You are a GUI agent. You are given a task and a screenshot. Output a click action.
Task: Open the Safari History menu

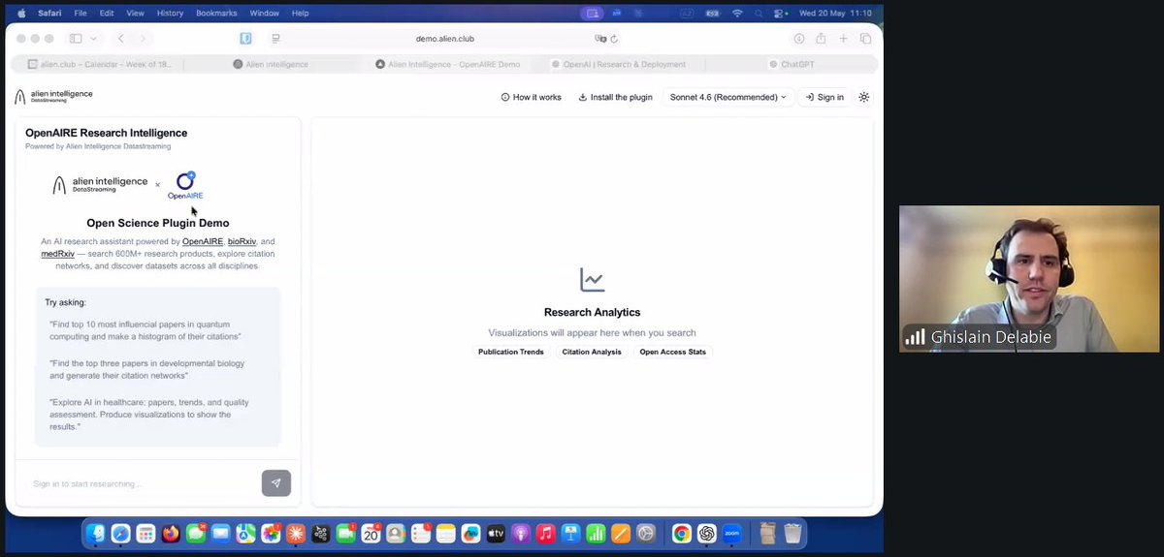(x=170, y=14)
